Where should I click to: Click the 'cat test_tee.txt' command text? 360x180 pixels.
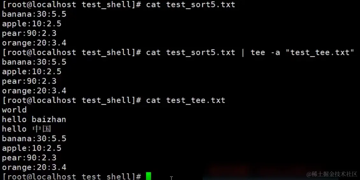pos(185,100)
